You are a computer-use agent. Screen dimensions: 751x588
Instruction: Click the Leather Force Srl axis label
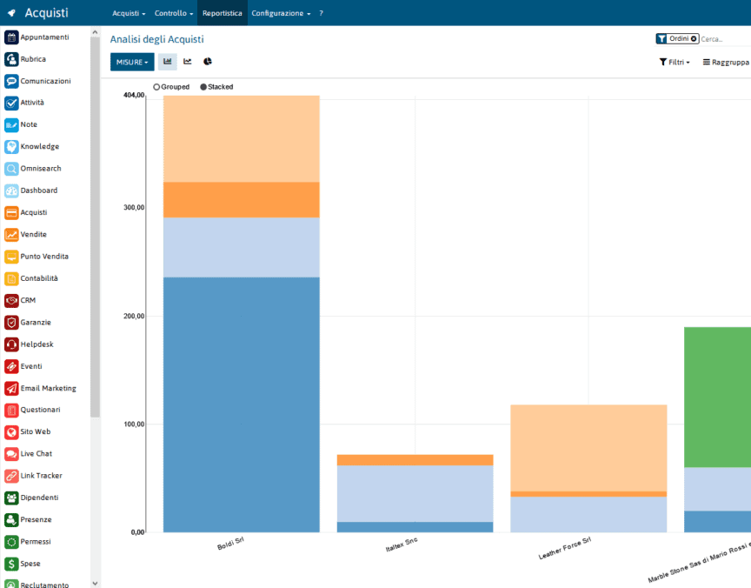tap(565, 548)
